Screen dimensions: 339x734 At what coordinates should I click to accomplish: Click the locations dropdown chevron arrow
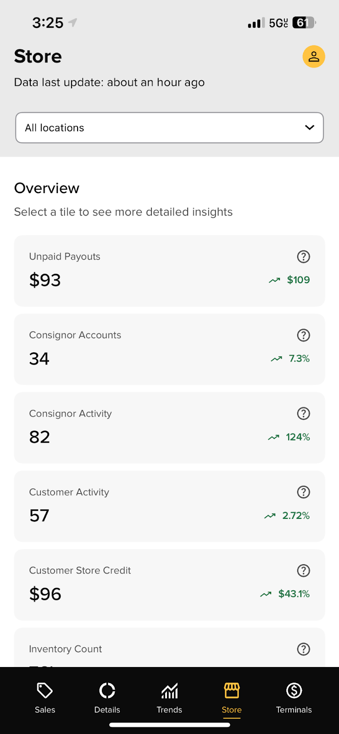[310, 128]
